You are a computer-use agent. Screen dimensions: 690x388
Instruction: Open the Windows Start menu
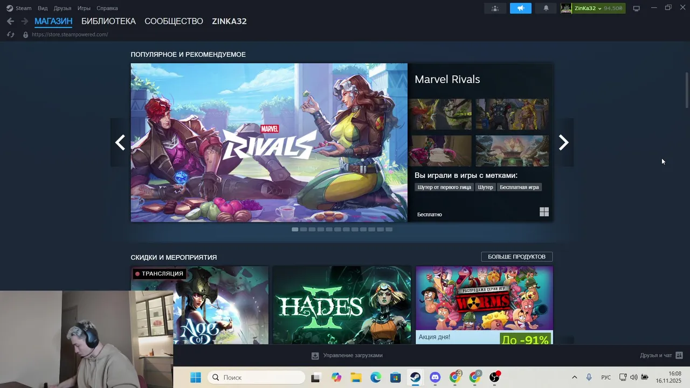[x=196, y=377]
